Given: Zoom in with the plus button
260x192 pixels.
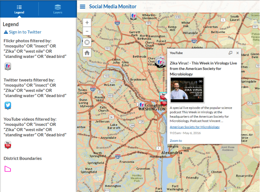Looking at the screenshot, I should 87,23.
